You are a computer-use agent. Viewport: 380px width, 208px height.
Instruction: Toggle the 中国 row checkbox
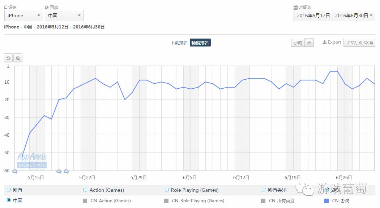(9, 200)
